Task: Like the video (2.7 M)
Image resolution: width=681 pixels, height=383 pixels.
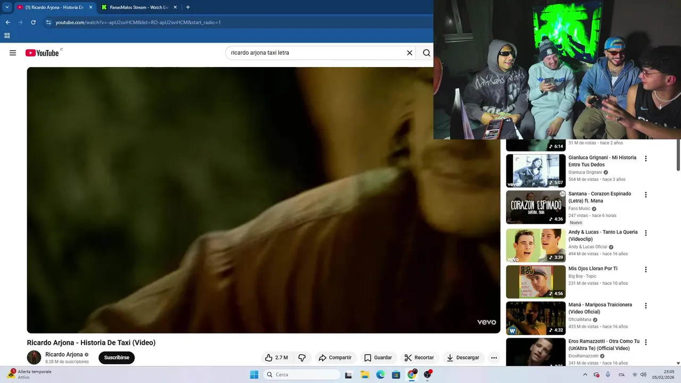Action: tap(277, 357)
